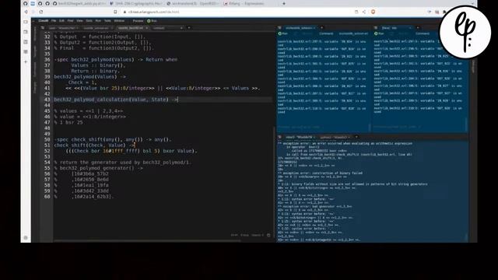Click the bookmark icon beside the address
498x280 pixels.
(x=115, y=12)
